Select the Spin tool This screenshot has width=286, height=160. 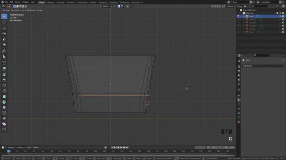point(4,102)
